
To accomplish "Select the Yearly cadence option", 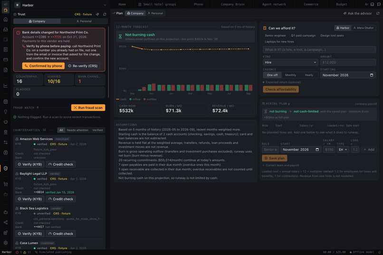I will coord(309,75).
